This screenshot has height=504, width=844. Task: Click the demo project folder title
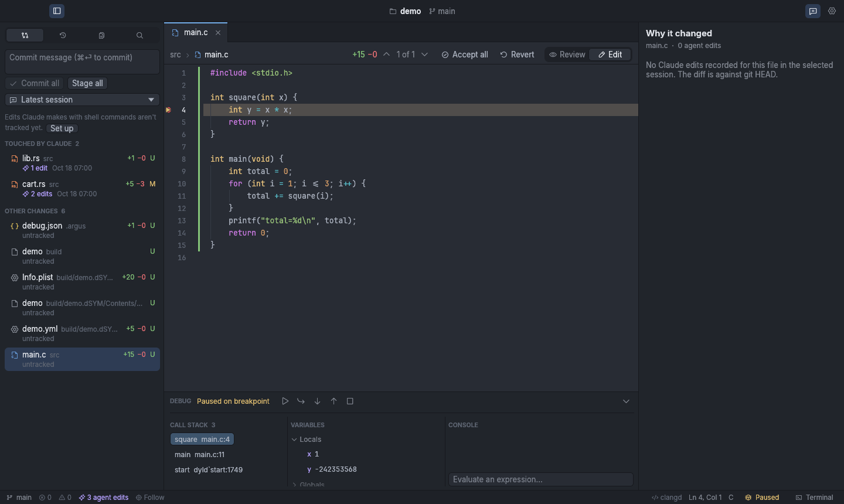click(405, 11)
